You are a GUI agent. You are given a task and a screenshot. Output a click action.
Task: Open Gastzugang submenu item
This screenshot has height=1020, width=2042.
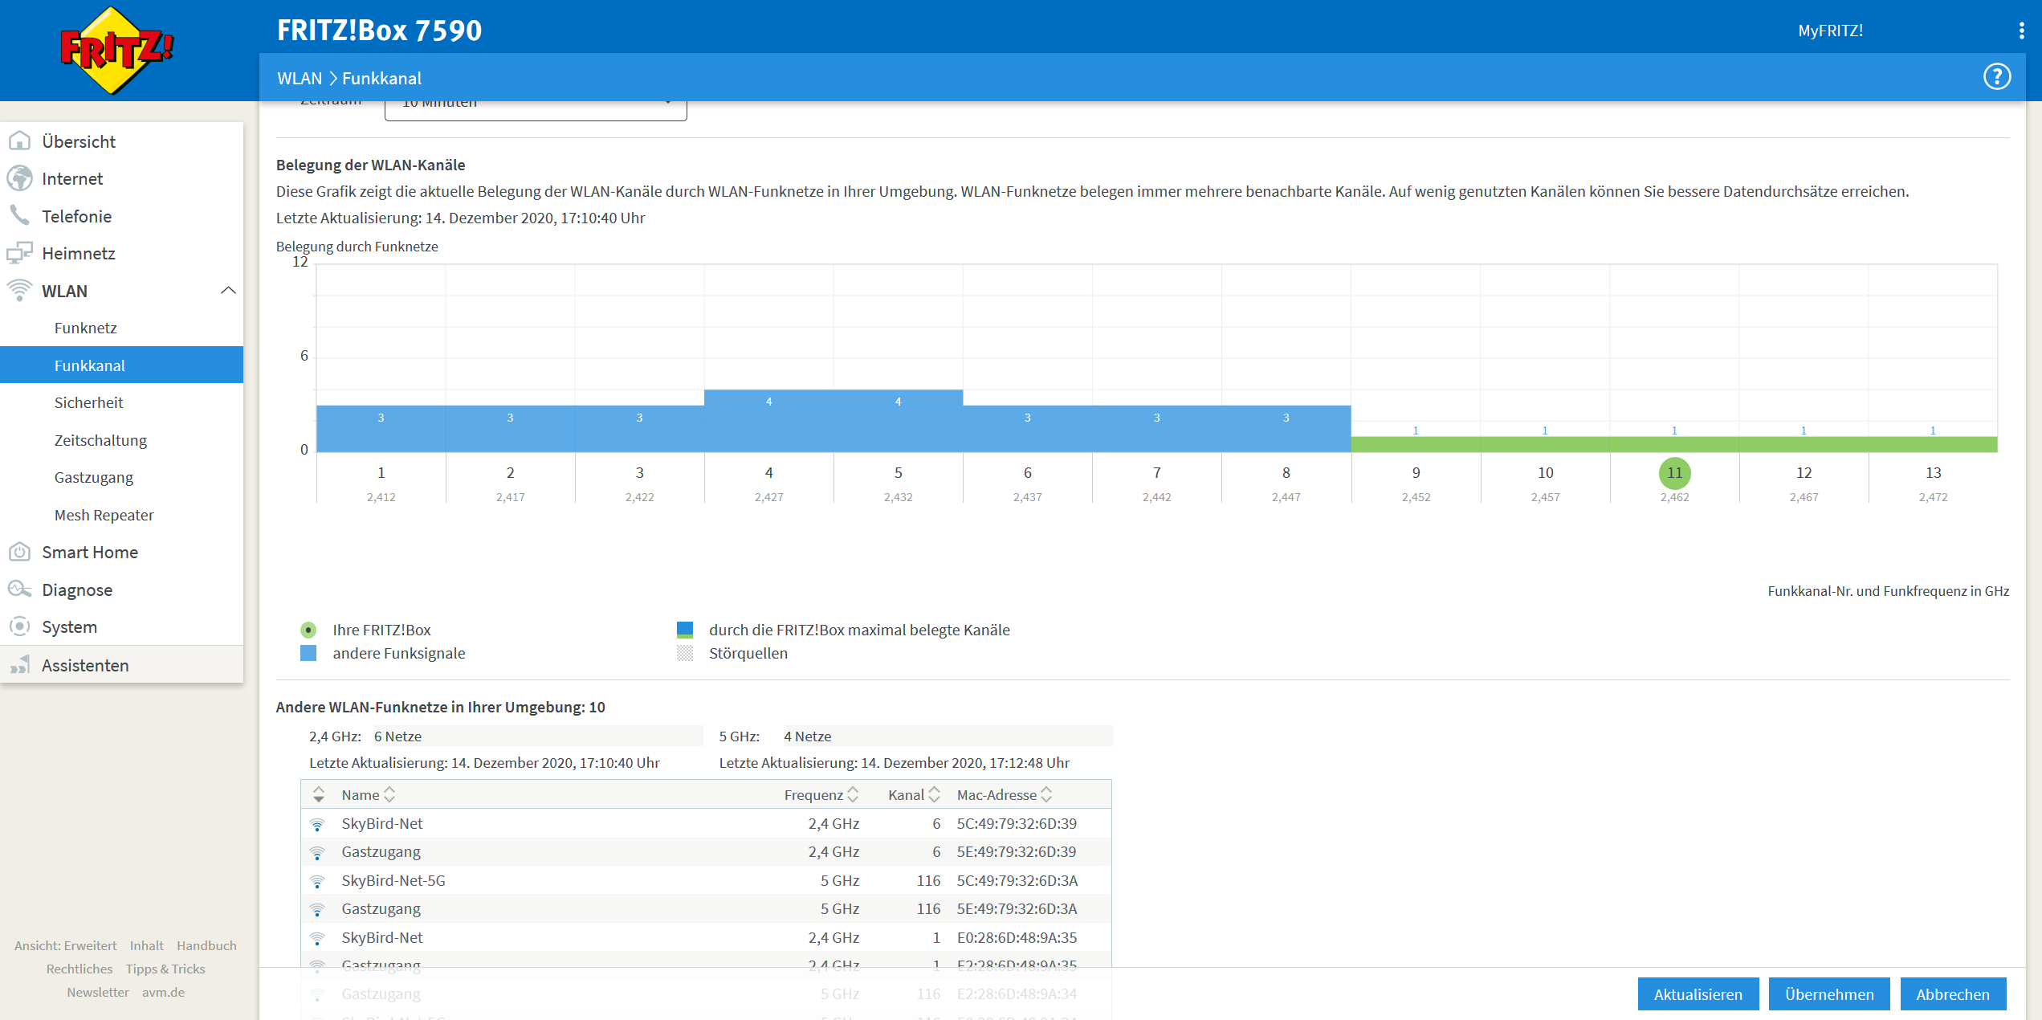(x=93, y=477)
